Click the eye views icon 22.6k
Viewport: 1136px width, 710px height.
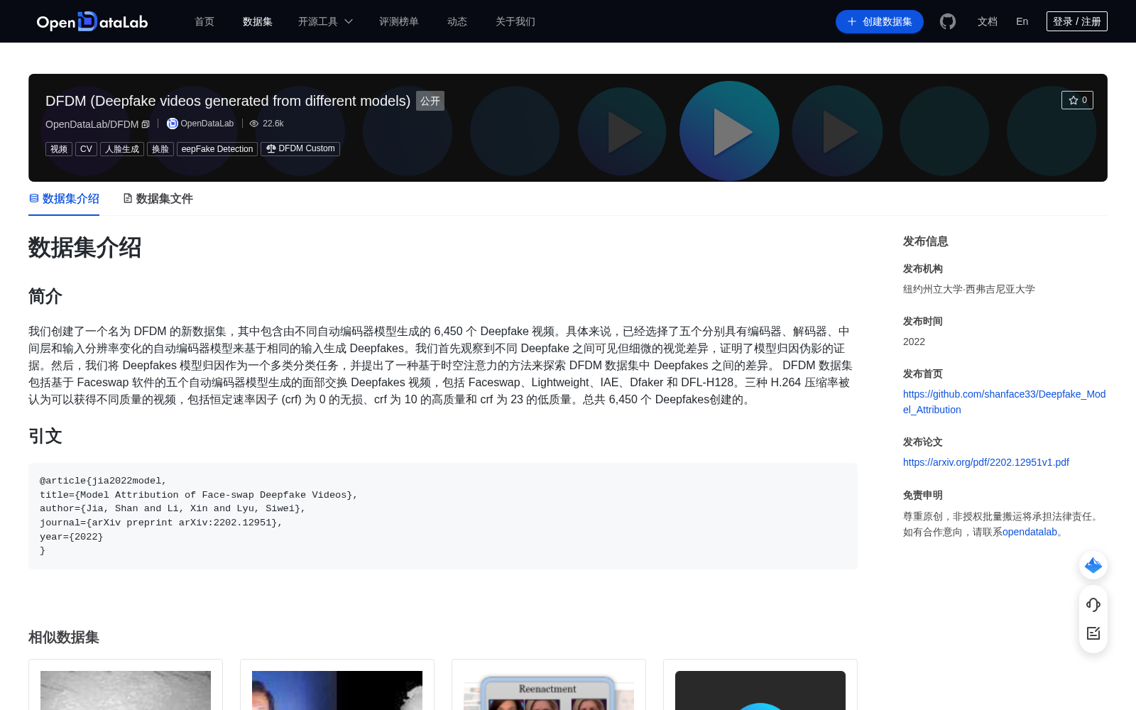click(x=254, y=124)
